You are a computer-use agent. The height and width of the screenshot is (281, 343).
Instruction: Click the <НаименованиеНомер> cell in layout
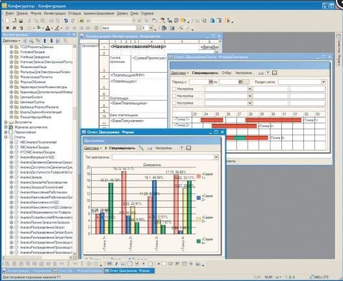pyautogui.click(x=138, y=47)
